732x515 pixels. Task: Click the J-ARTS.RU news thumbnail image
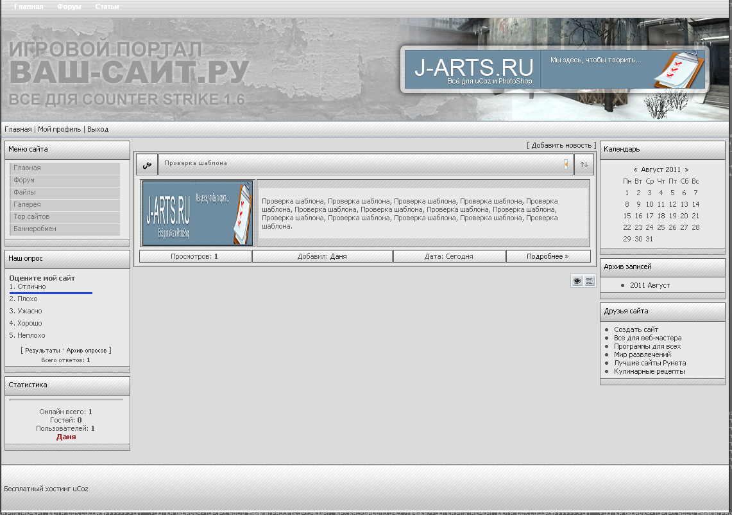coord(198,213)
